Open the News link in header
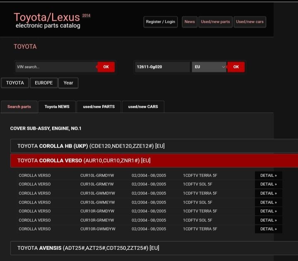Viewport: 298px width, 261px height. pos(190,22)
